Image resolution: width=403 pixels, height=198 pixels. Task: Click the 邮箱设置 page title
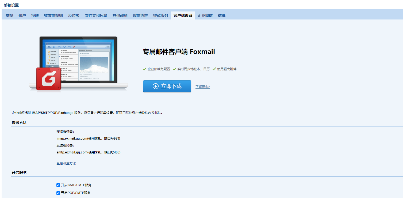coord(11,5)
